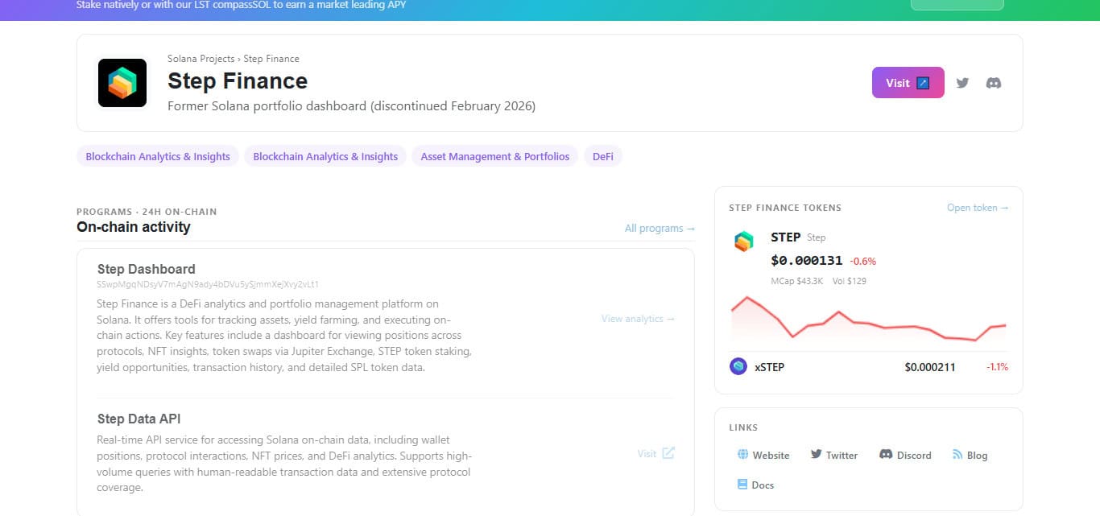Select the DeFi tag
1100x516 pixels.
tap(603, 156)
